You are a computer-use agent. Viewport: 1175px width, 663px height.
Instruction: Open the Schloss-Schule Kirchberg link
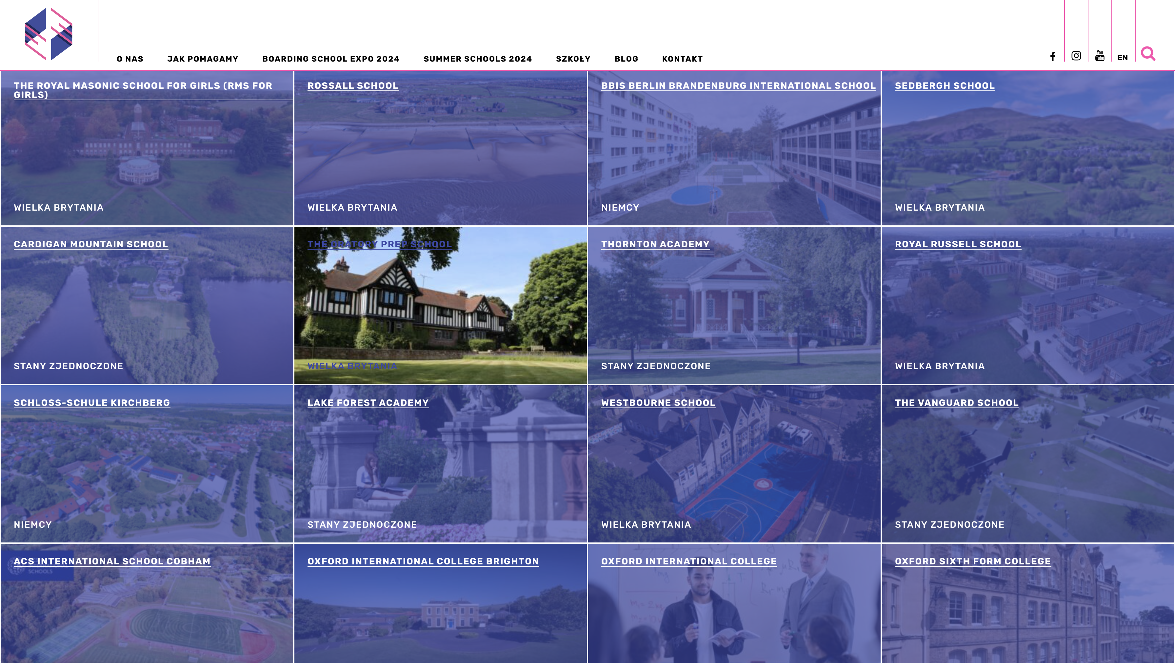click(92, 403)
